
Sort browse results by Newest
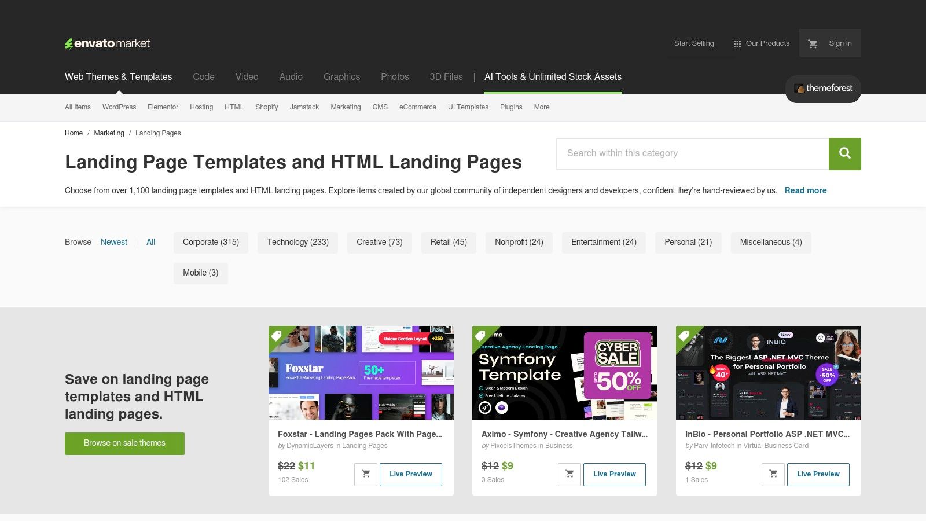tap(113, 242)
